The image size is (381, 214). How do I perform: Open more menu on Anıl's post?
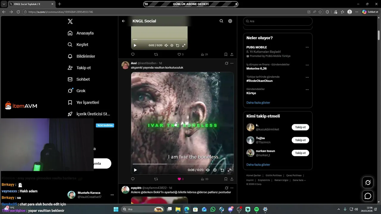point(232,63)
